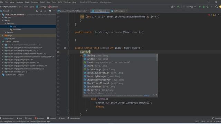Screen dimensions: 221x124
Task: Click the locate opened file target icon
Action: [x=37, y=11]
